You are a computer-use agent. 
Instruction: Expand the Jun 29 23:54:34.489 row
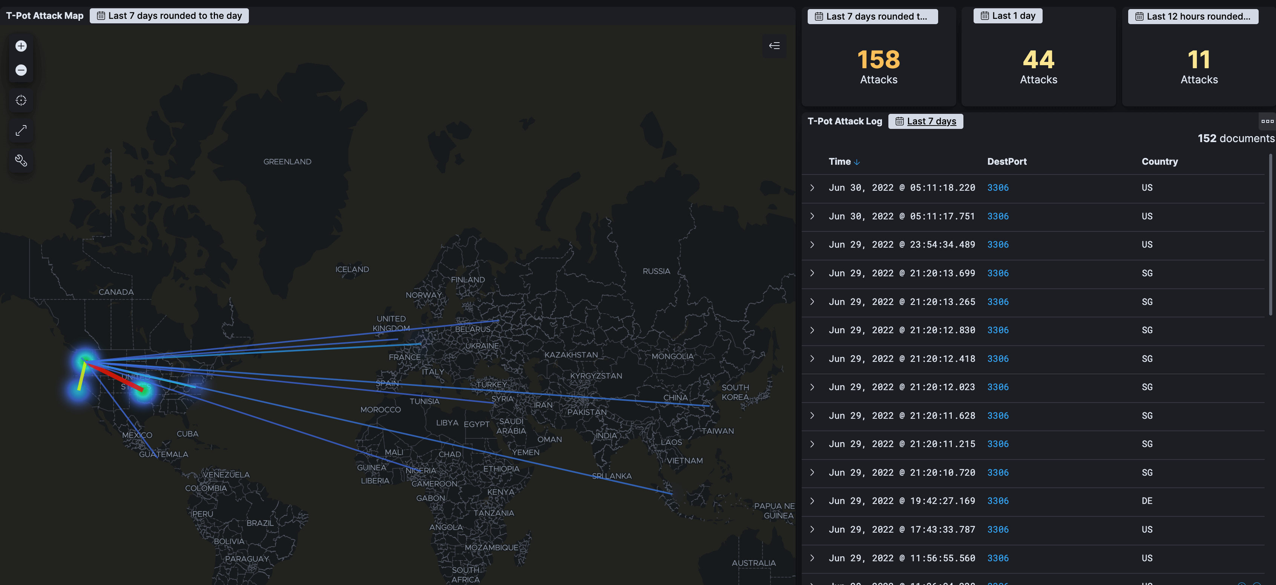[x=812, y=245]
